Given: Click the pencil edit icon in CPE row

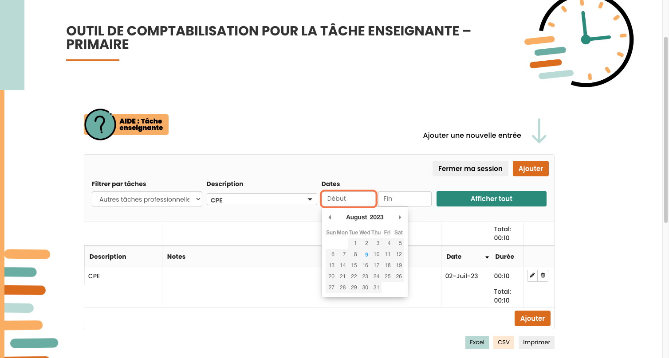Looking at the screenshot, I should (532, 276).
